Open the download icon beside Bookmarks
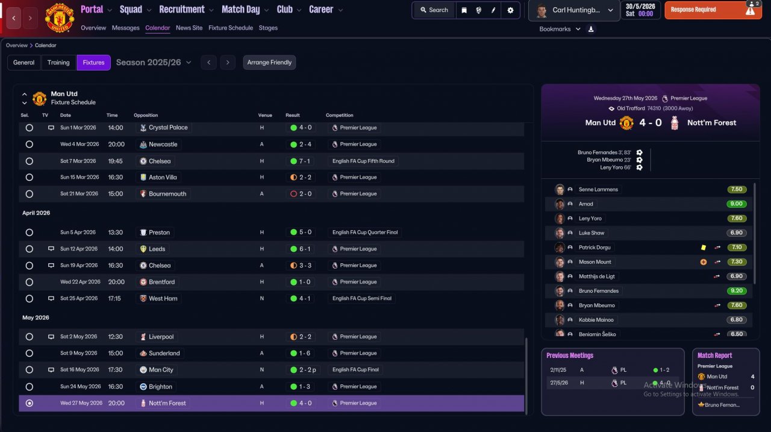The image size is (771, 432). coord(591,29)
